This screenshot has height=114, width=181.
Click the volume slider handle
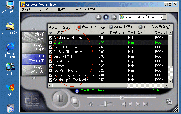pos(105,104)
